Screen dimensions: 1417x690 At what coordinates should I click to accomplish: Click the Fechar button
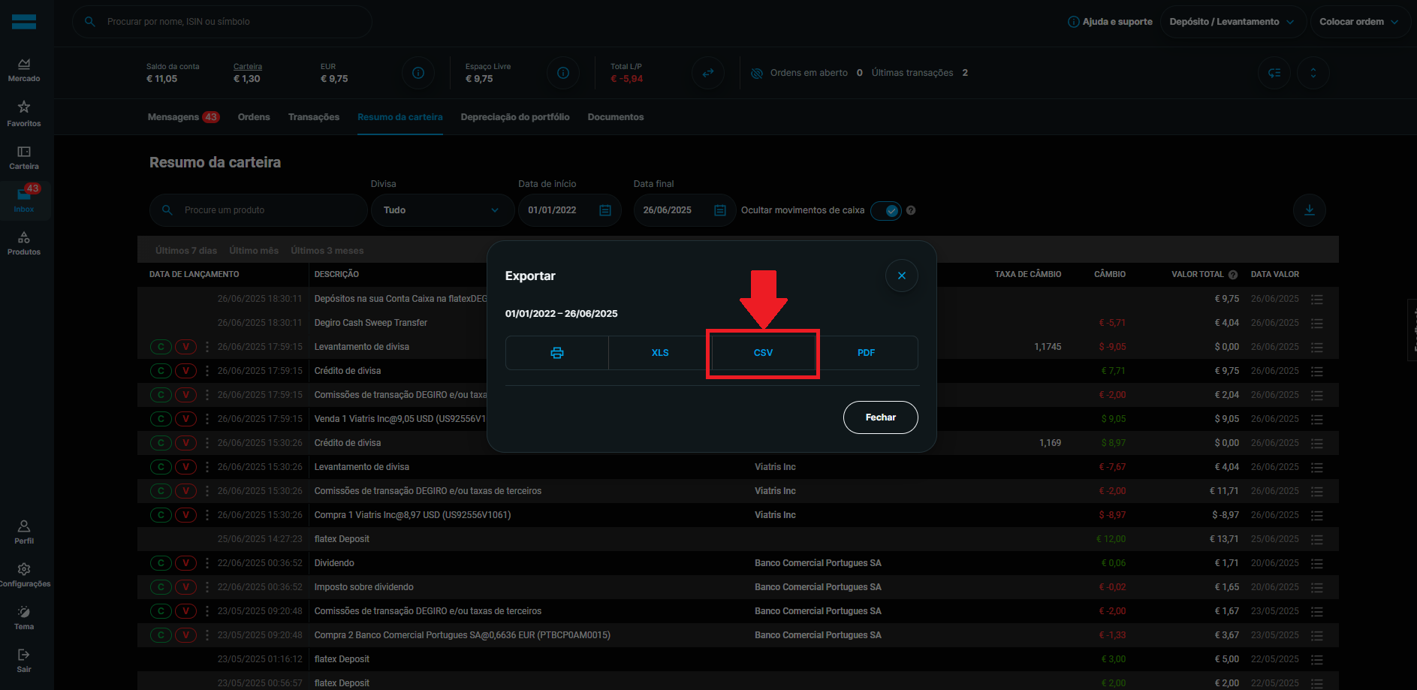click(881, 417)
